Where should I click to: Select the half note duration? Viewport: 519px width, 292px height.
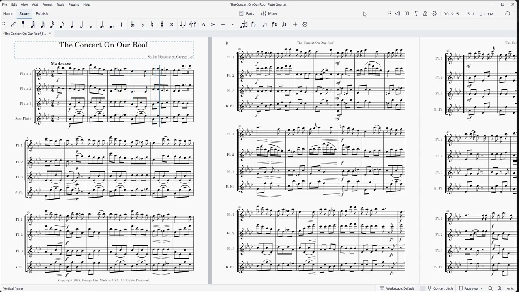81,24
